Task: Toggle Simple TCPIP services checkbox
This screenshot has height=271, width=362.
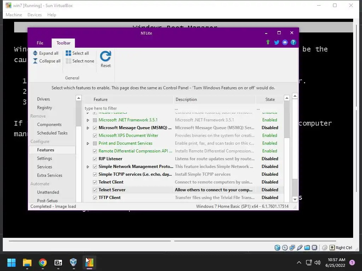Action: [x=95, y=174]
